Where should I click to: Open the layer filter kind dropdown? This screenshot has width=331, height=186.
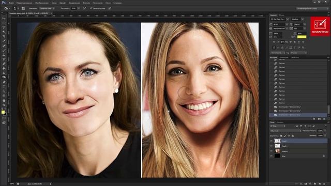pos(278,126)
